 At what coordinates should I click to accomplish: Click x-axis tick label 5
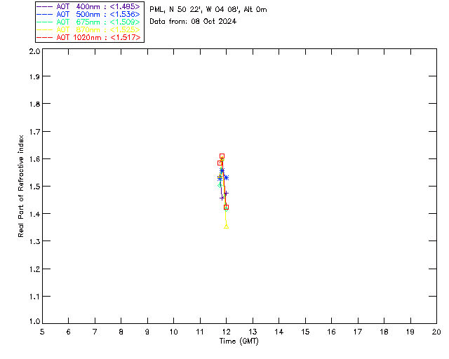[x=42, y=332]
